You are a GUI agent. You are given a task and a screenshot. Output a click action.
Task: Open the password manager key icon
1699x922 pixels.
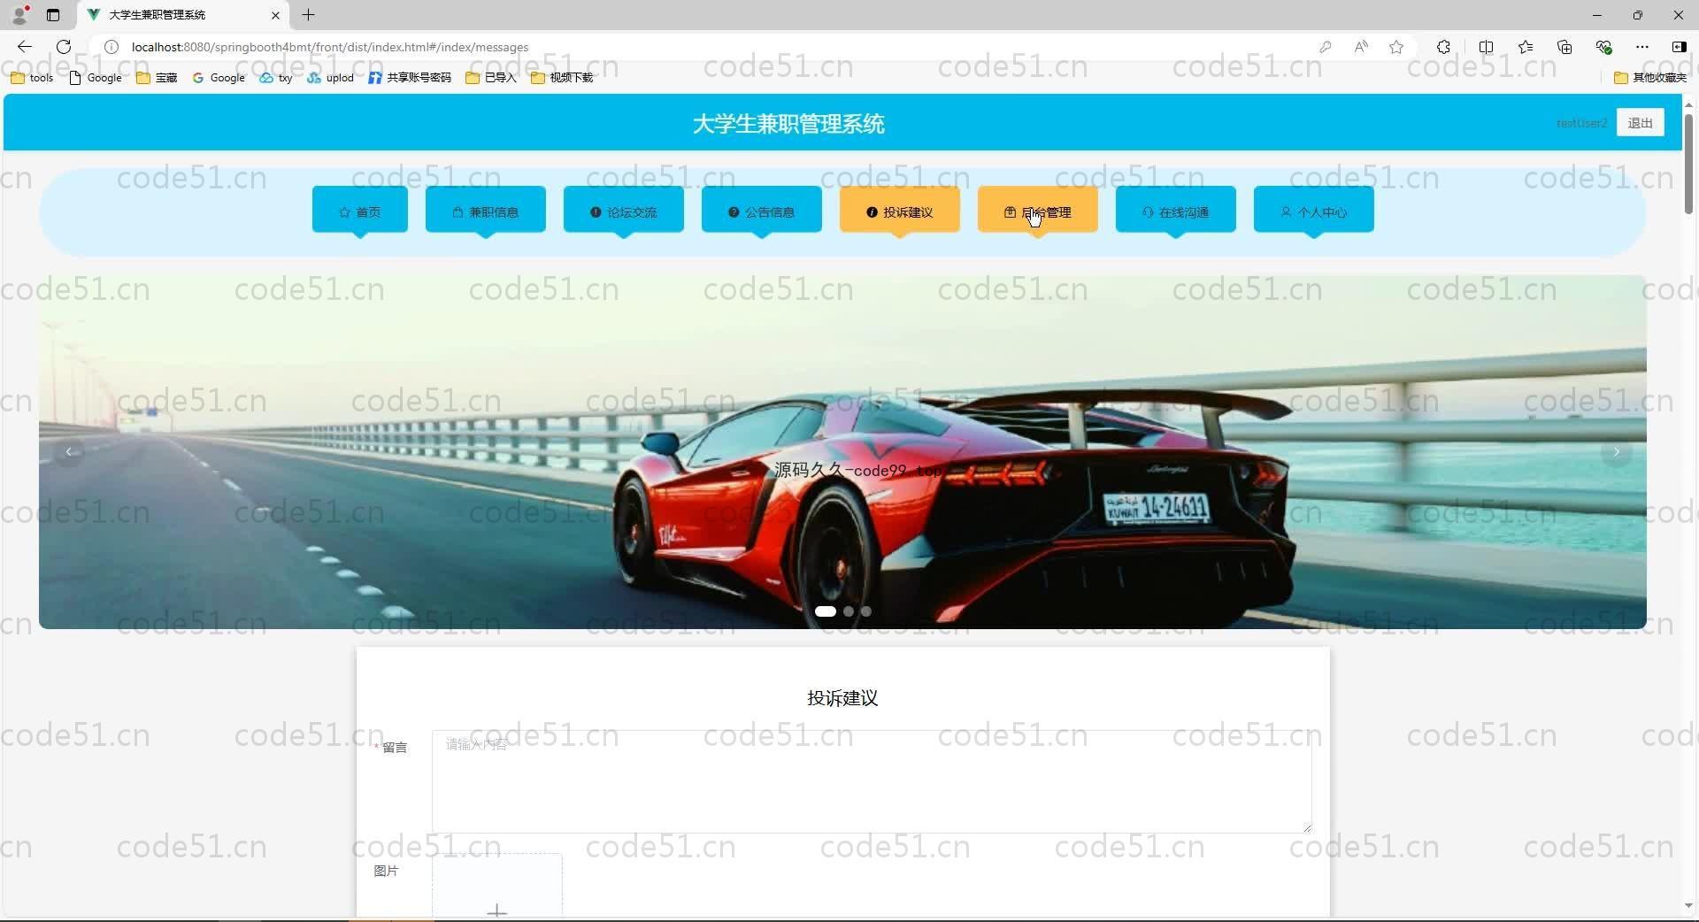click(1325, 47)
